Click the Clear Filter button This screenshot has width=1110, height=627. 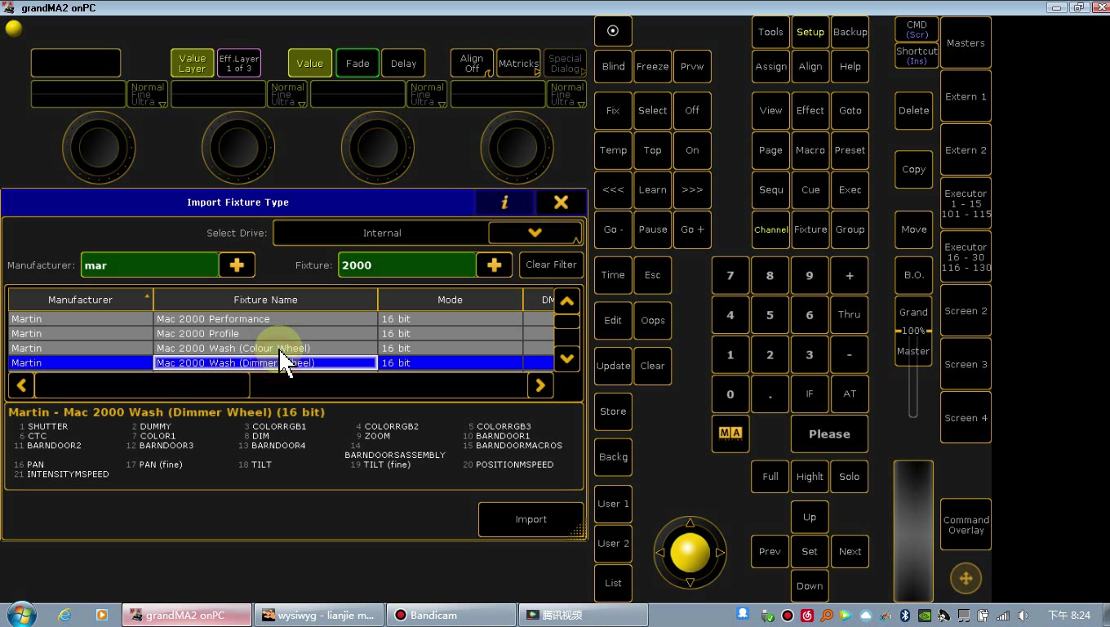[x=551, y=265]
